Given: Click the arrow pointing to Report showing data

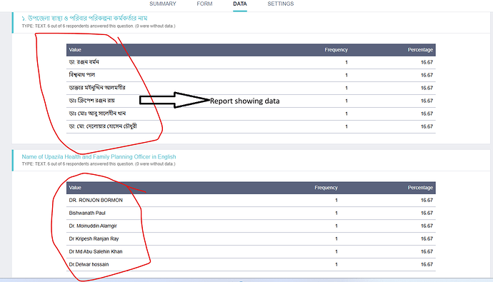Looking at the screenshot, I should click(x=174, y=100).
